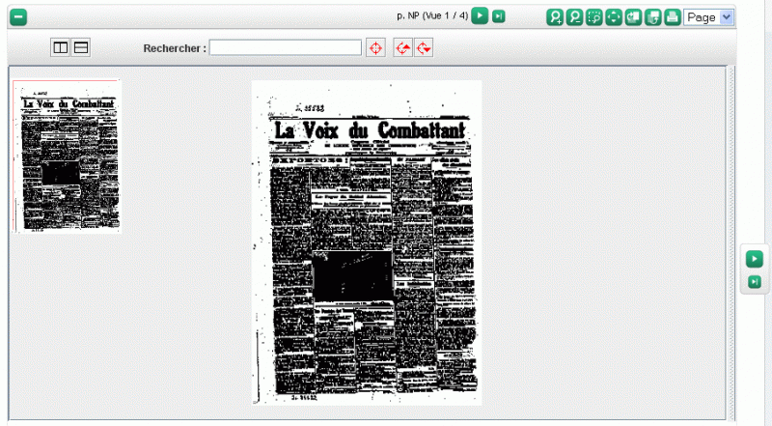
Task: Click the vertical scrollbar of the viewer
Action: (x=731, y=242)
